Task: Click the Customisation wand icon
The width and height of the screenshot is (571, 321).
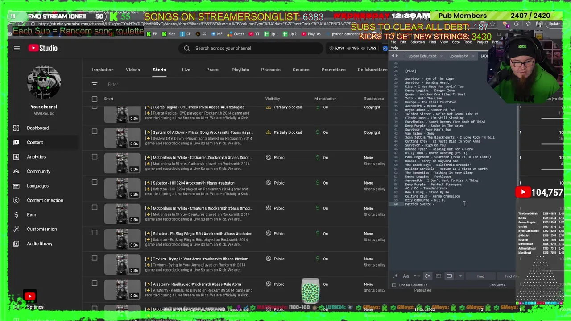Action: pos(16,229)
